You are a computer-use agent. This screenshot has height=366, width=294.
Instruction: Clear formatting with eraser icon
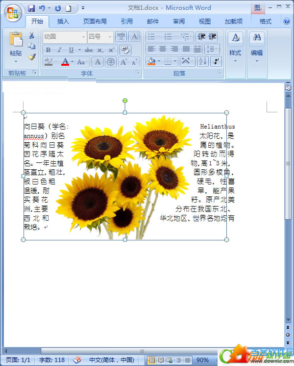tap(125, 50)
